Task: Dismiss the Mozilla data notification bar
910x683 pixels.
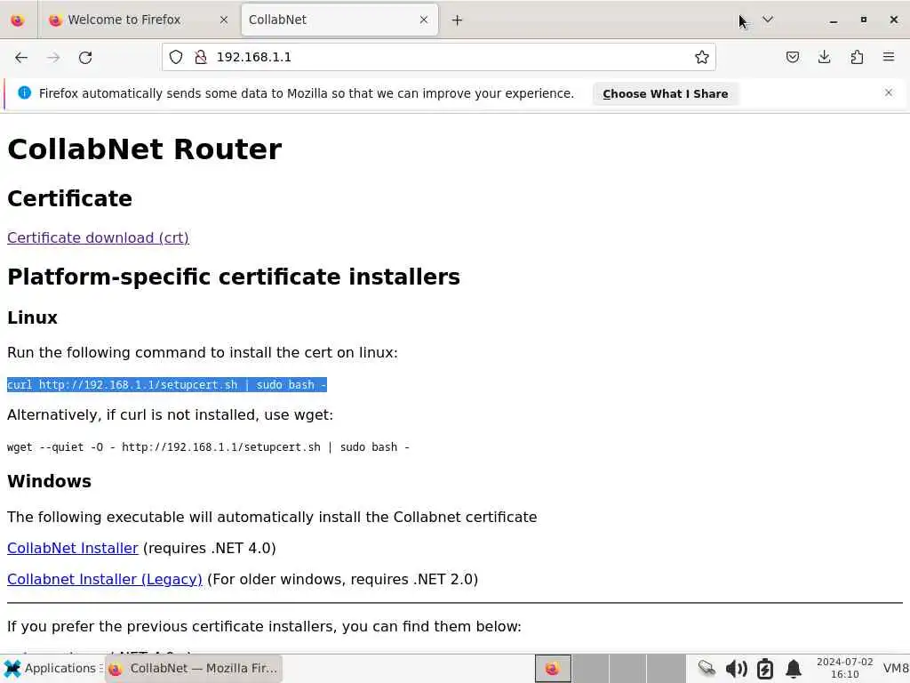Action: (x=889, y=92)
